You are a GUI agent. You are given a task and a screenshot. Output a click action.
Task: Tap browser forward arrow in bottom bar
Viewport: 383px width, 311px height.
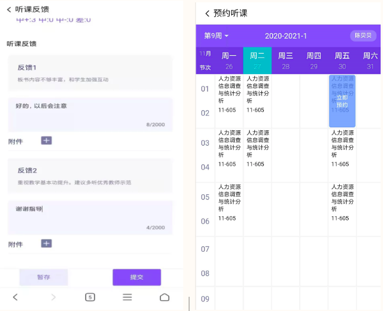point(53,297)
